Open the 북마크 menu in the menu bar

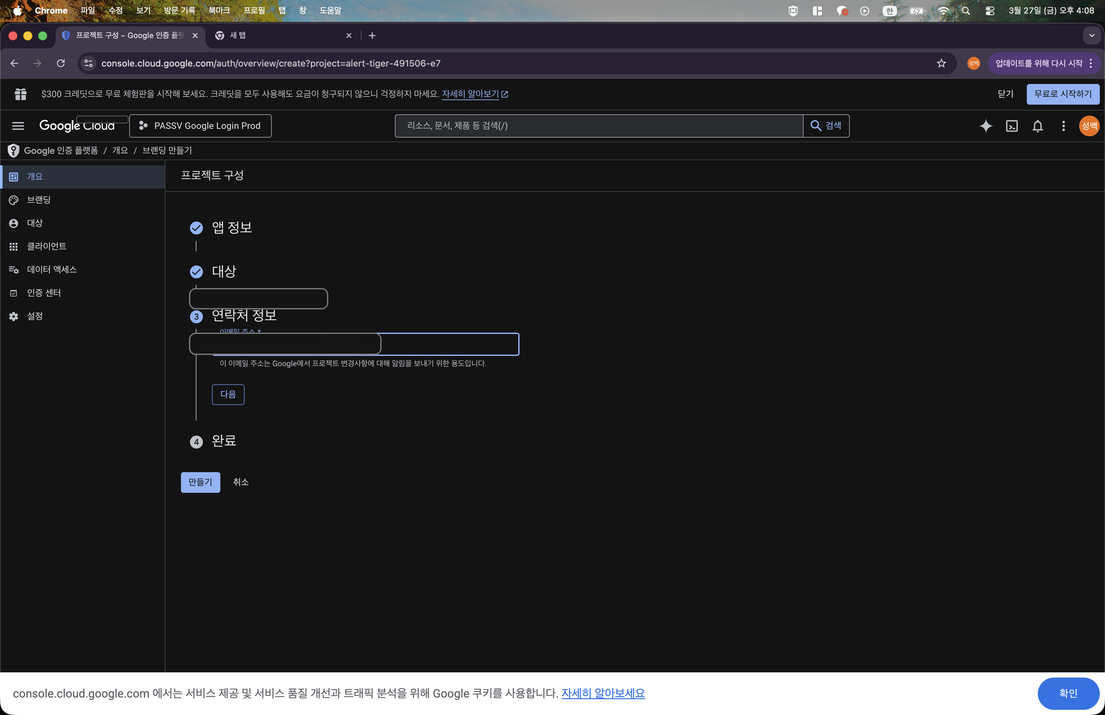click(x=219, y=10)
